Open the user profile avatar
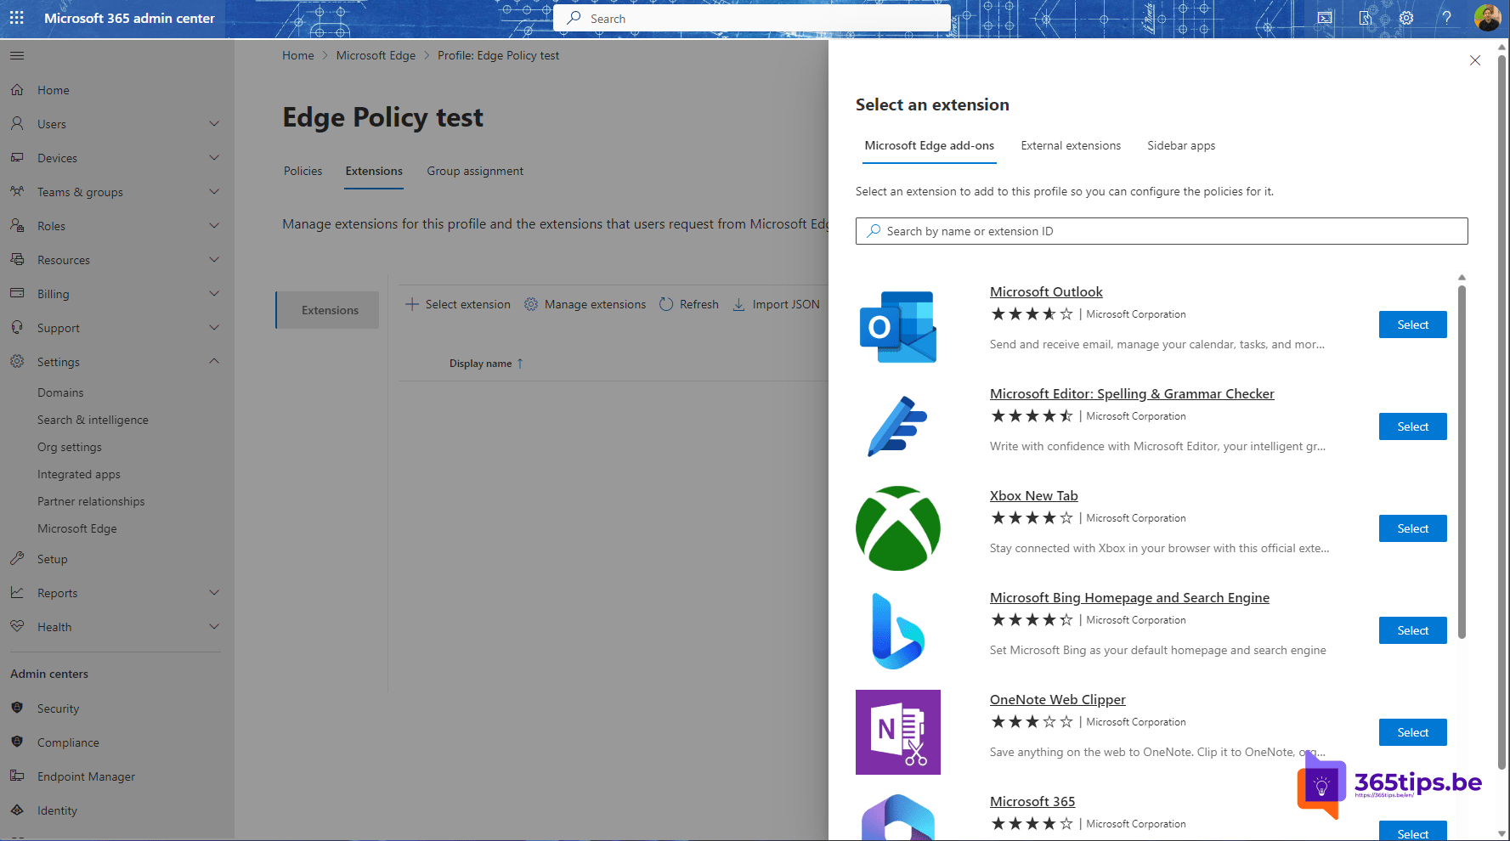 point(1487,18)
